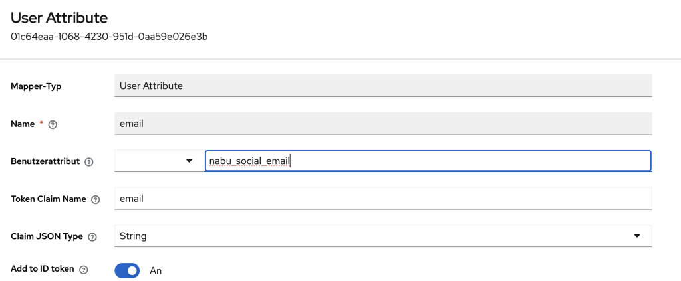Image resolution: width=681 pixels, height=281 pixels.
Task: Focus the Token Claim Name email input
Action: click(x=383, y=198)
